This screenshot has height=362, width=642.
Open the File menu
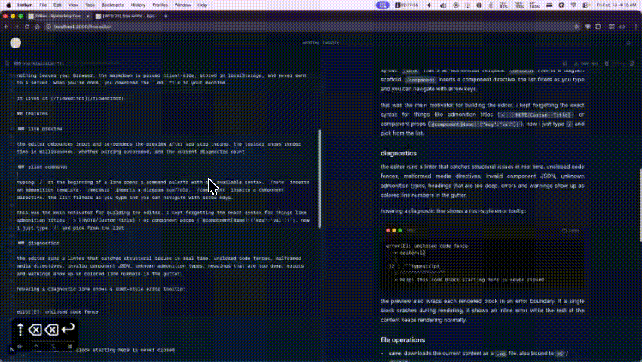[43, 5]
